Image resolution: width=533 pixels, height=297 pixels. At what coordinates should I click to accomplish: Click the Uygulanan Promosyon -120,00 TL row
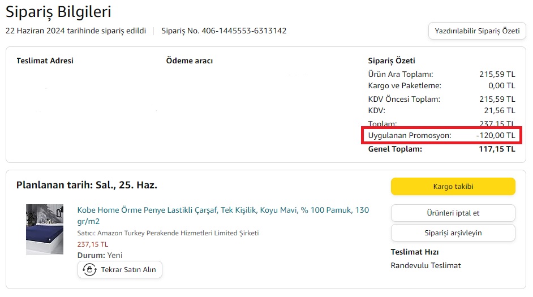(441, 136)
